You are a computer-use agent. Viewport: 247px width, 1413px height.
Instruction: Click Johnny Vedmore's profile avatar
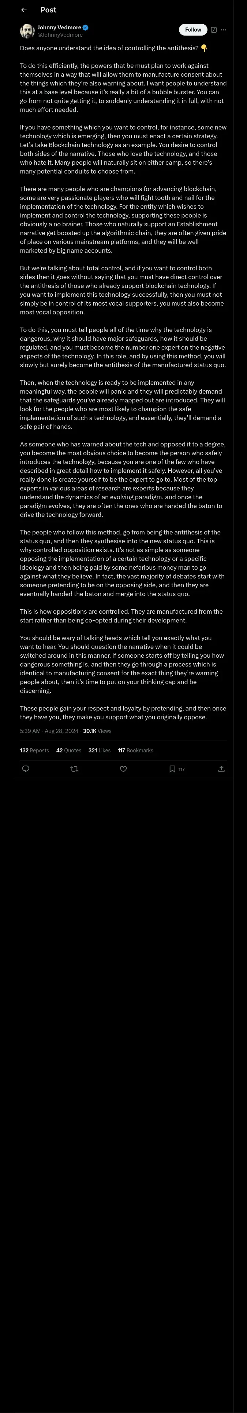click(27, 31)
